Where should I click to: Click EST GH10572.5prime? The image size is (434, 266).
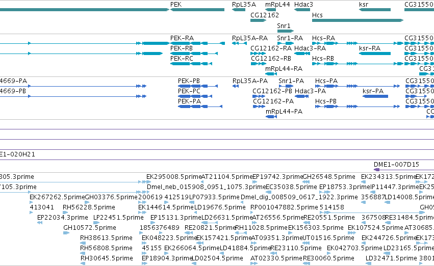66,233
